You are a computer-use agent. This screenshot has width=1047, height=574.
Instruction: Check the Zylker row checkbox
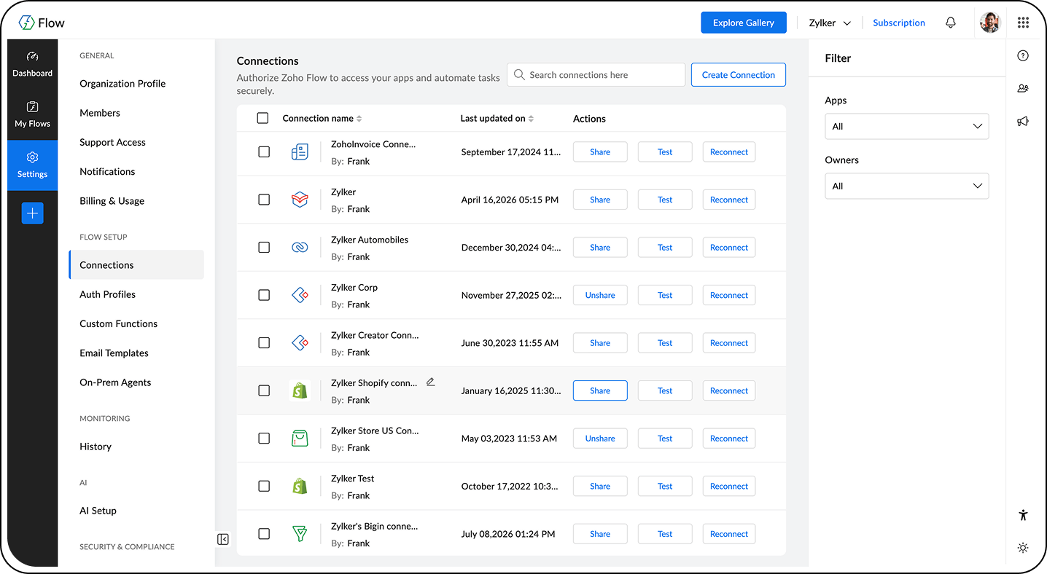pos(264,200)
